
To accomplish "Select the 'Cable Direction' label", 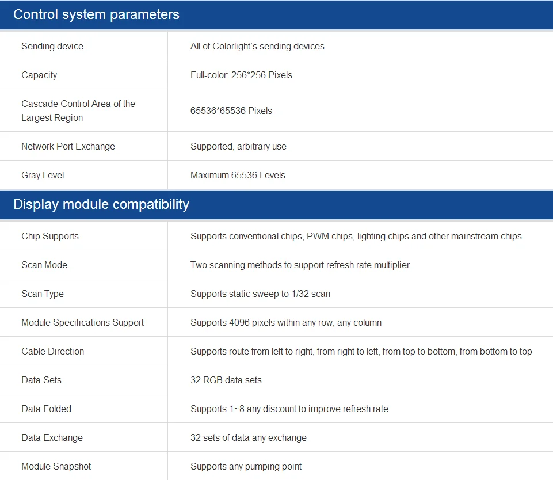I will coord(52,351).
